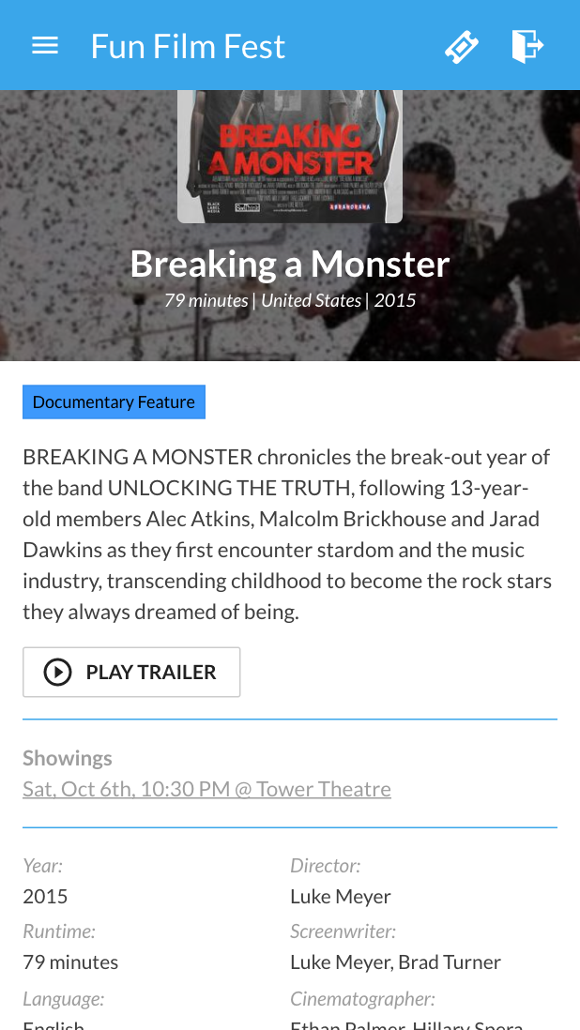580x1030 pixels.
Task: Click the Fun Film Fest app title
Action: point(188,46)
